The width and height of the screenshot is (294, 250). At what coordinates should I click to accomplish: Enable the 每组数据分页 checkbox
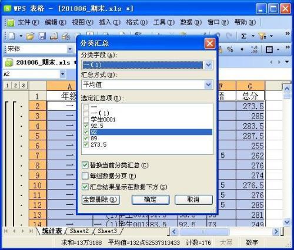coord(85,176)
